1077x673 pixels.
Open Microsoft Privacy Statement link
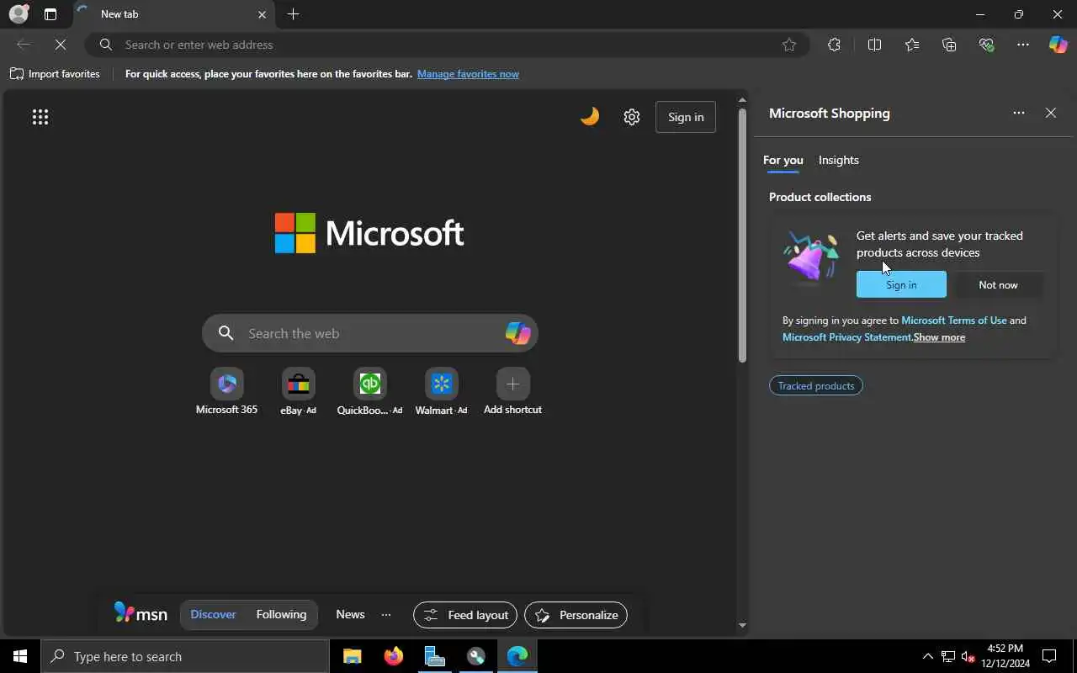(847, 337)
